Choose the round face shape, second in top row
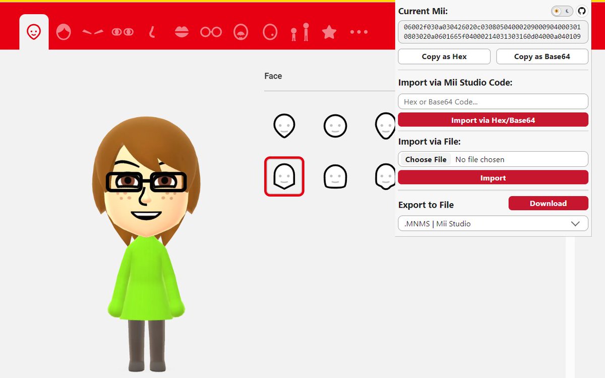 (x=335, y=125)
